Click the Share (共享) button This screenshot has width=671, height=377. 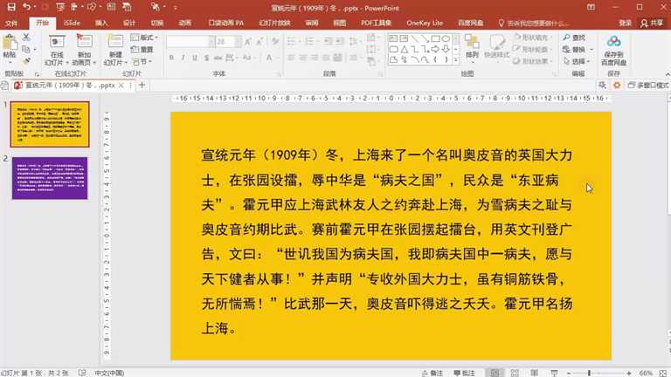pyautogui.click(x=652, y=23)
